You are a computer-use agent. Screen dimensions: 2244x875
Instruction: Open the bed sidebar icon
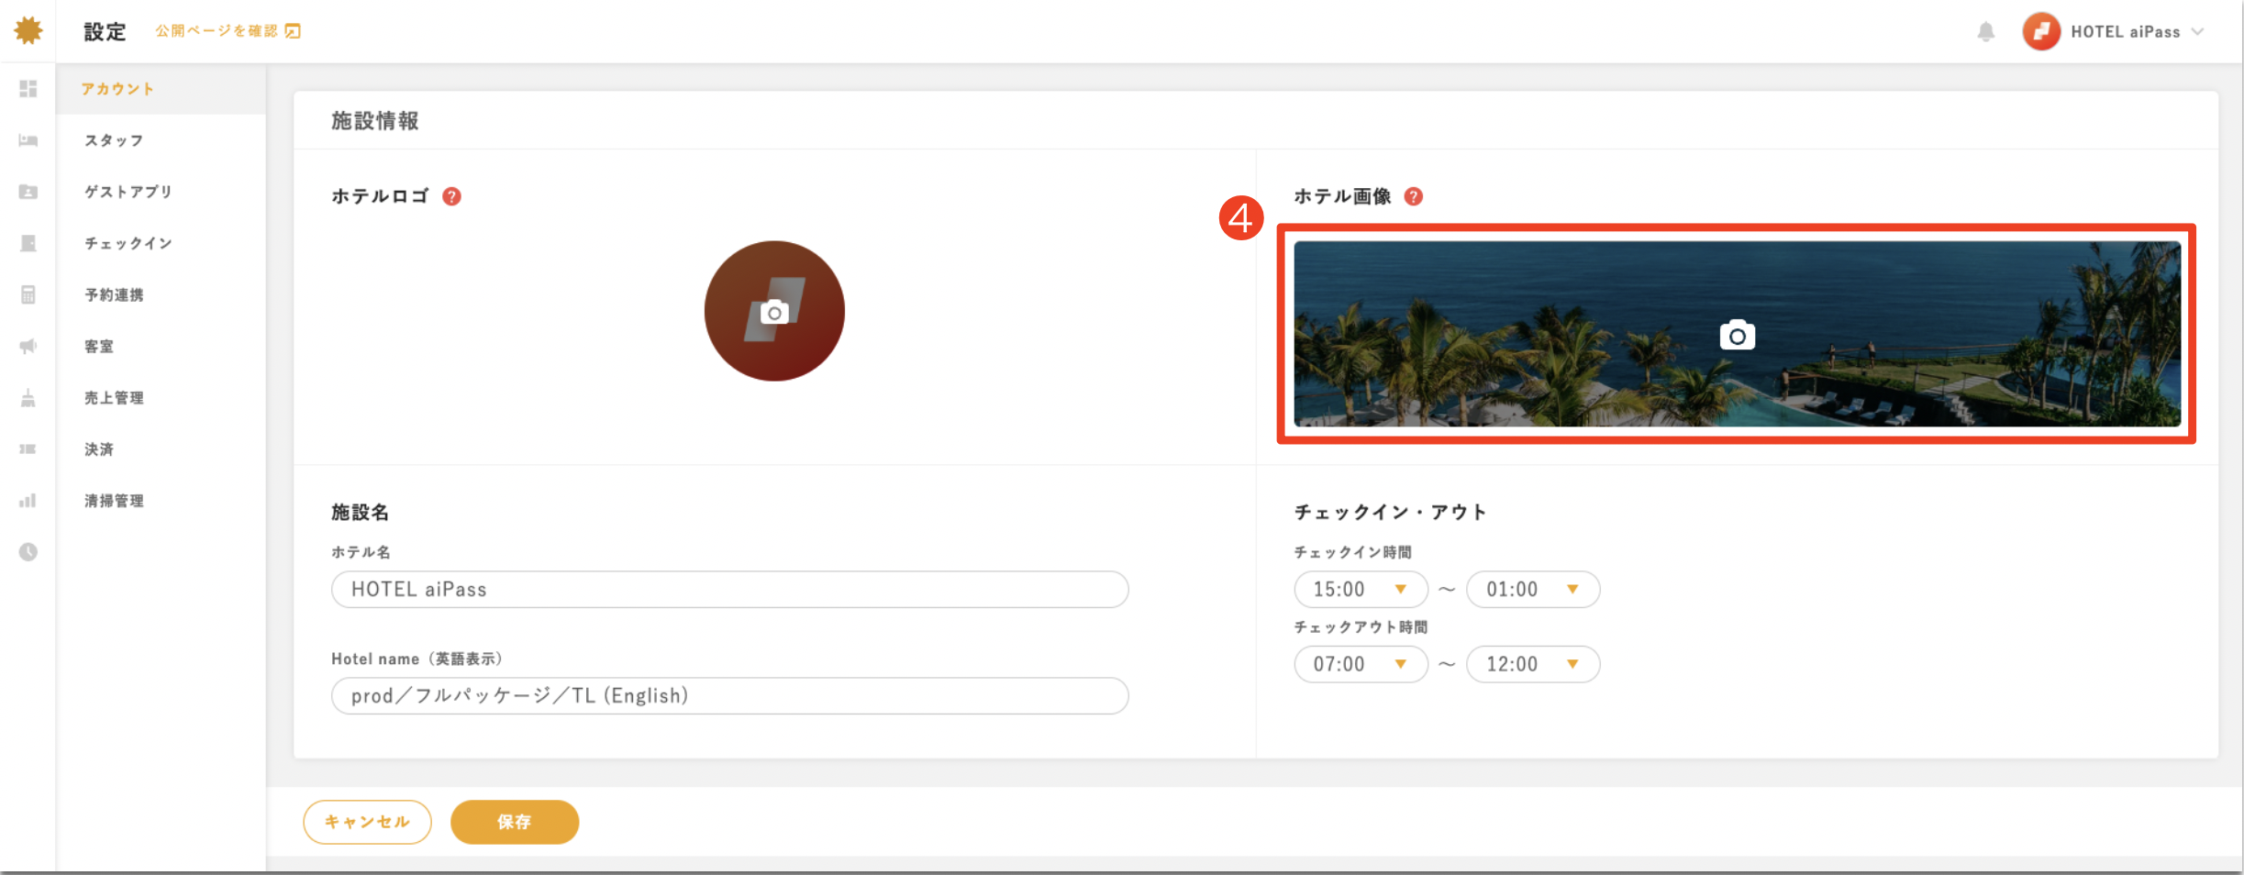point(28,140)
